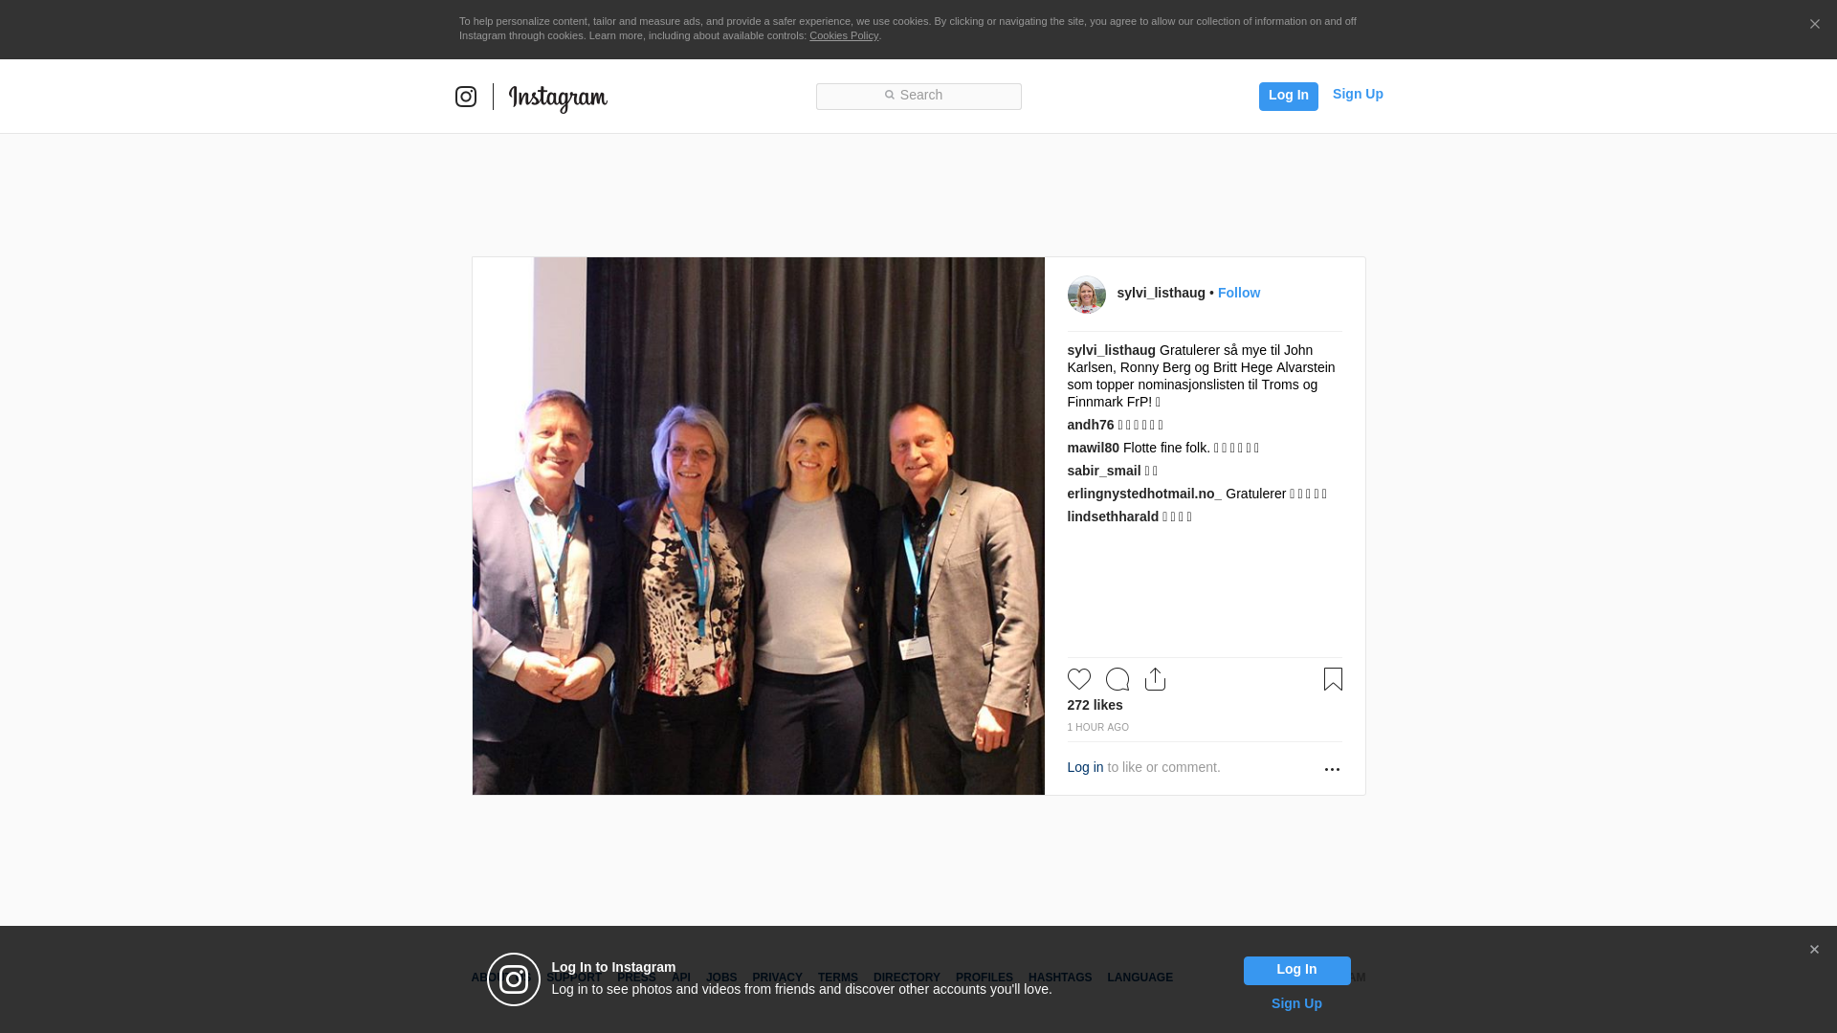Click the Log In button in bottom banner
The image size is (1837, 1033).
(1296, 971)
